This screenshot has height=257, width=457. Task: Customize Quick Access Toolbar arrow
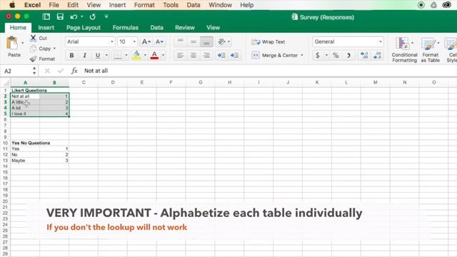pyautogui.click(x=106, y=16)
